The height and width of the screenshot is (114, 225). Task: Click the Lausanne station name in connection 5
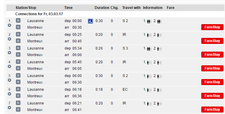coord(35,76)
